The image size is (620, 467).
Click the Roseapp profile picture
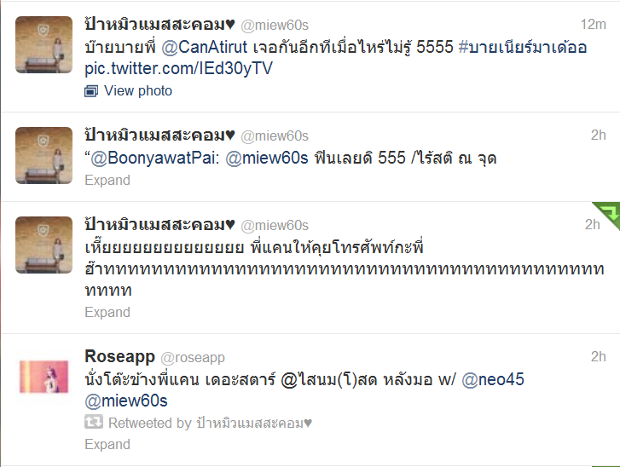coord(43,377)
